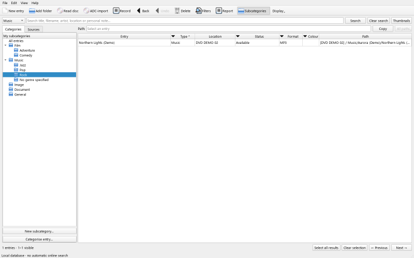Select All entries in tree
The width and height of the screenshot is (414, 258).
(16, 41)
